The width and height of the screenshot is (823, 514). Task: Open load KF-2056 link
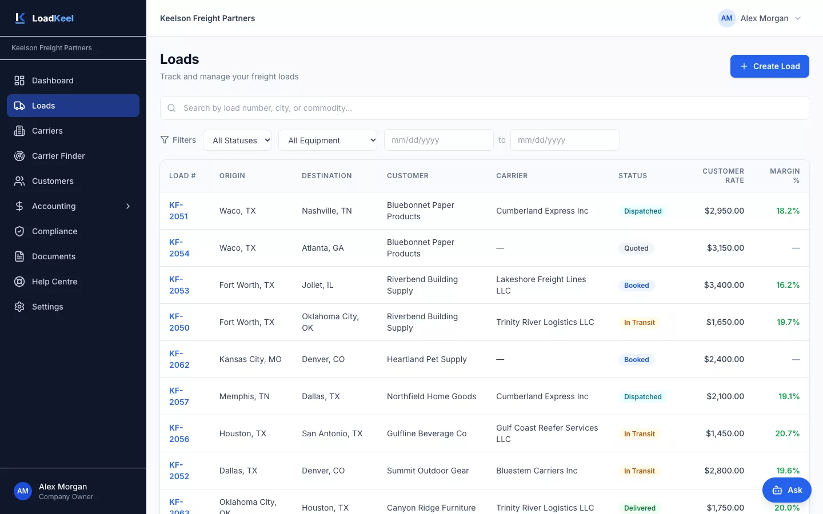point(179,433)
